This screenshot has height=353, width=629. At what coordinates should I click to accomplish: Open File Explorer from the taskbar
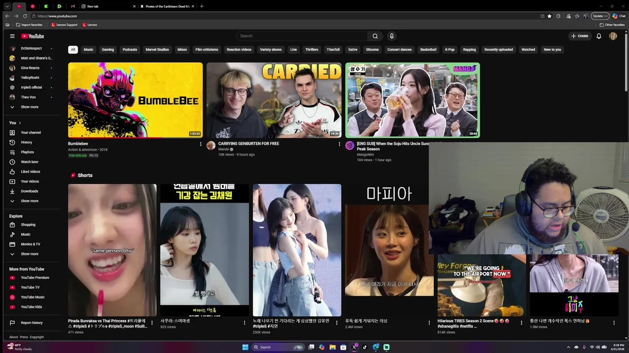point(332,347)
